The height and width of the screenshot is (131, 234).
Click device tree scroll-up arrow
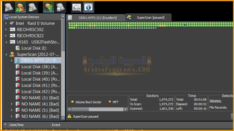63,16
